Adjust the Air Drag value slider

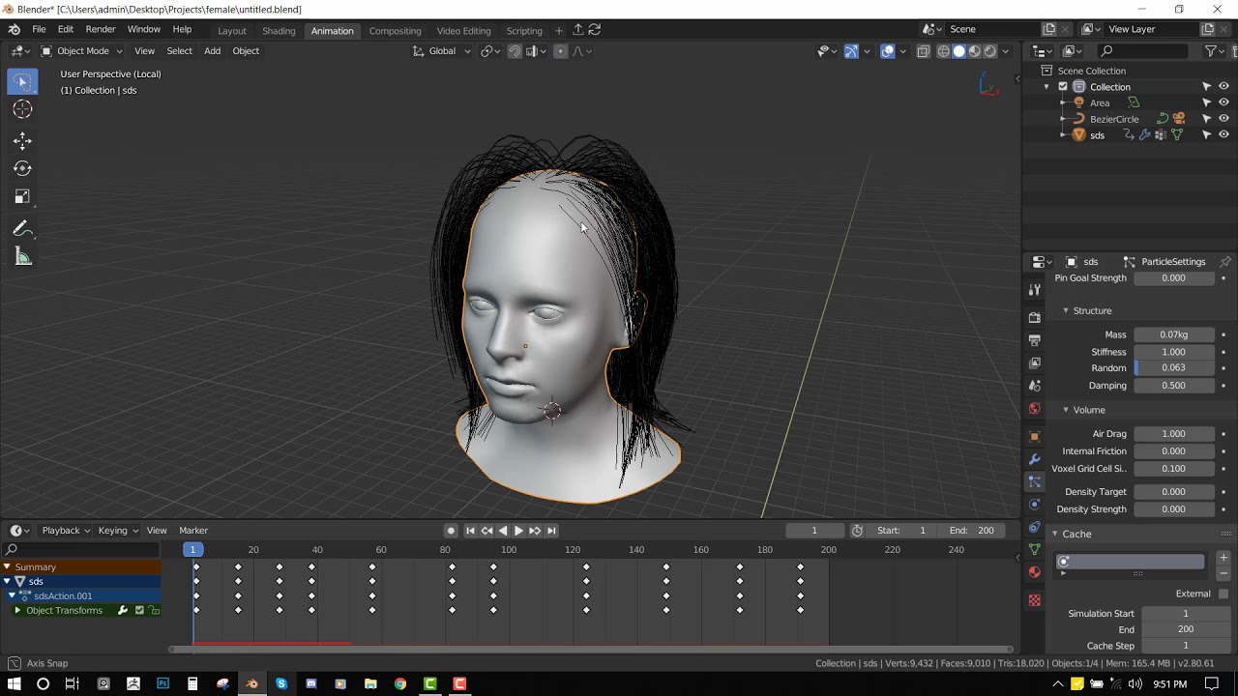(1174, 434)
